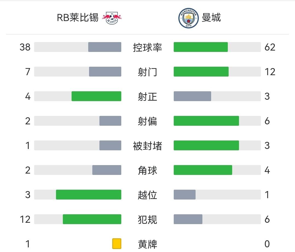295x252 pixels.
Task: Click the RB Leipzig team logo
Action: click(x=112, y=18)
